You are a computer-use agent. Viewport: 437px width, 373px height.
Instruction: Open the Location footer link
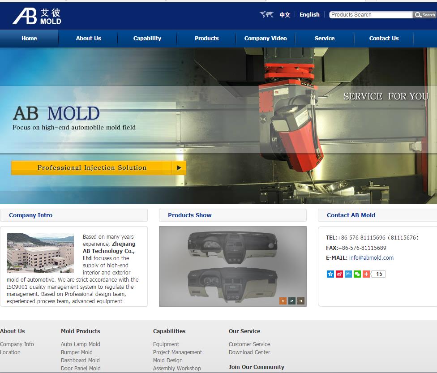(10, 352)
